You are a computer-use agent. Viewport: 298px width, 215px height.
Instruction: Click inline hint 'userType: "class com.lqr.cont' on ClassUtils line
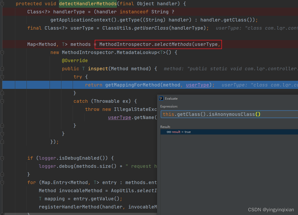(x=257, y=28)
